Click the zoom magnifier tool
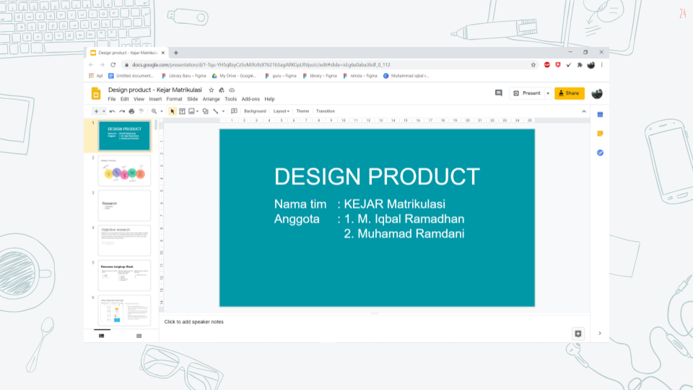This screenshot has height=390, width=693. click(154, 111)
